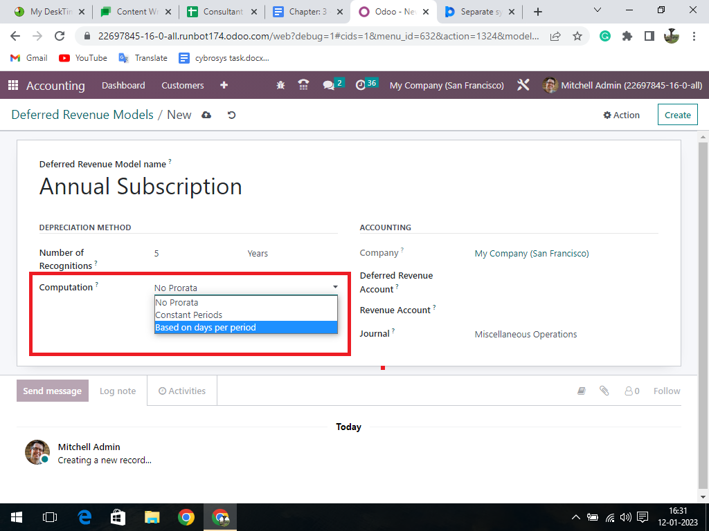The width and height of the screenshot is (709, 531).
Task: Open Microsoft Store from taskbar
Action: pyautogui.click(x=118, y=517)
